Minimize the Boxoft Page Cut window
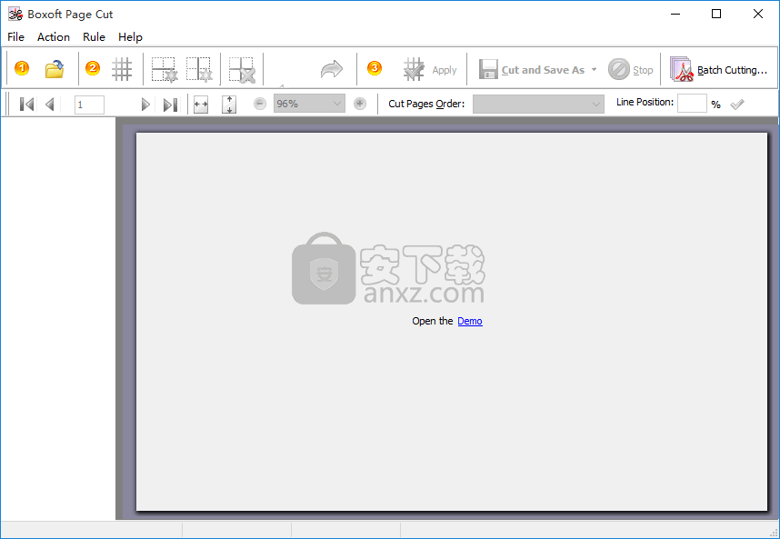 pyautogui.click(x=675, y=14)
